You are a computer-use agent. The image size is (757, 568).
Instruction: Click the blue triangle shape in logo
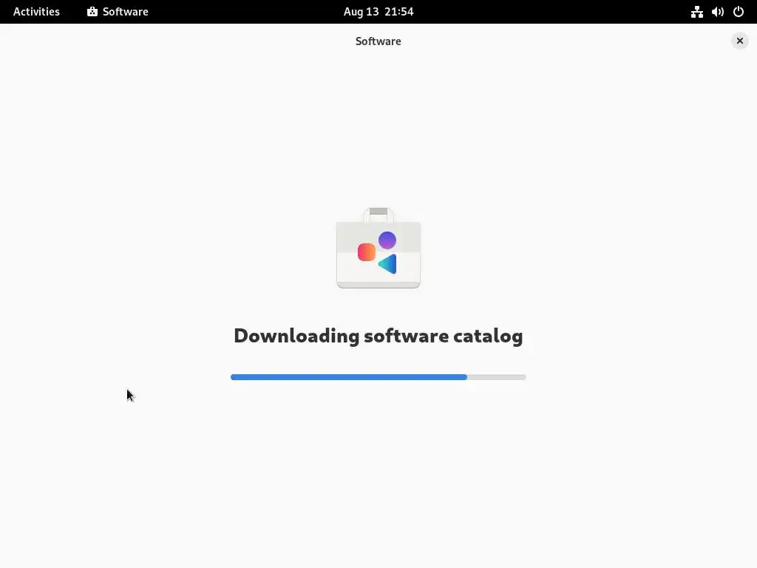389,264
